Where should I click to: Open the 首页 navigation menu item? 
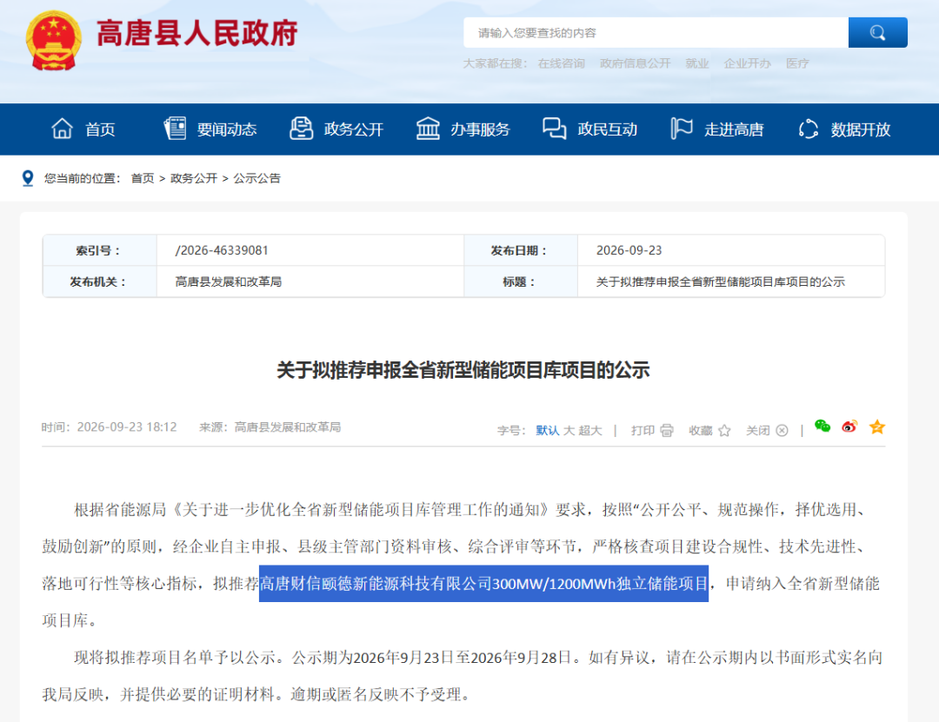tap(100, 129)
